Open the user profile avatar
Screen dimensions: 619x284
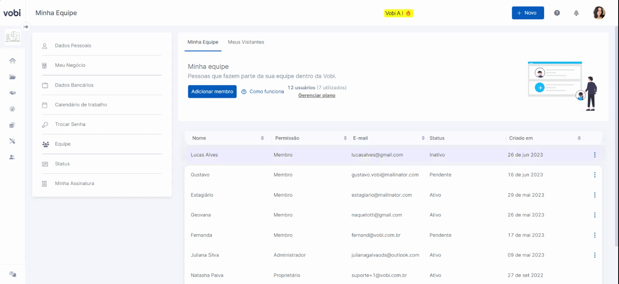coord(599,13)
